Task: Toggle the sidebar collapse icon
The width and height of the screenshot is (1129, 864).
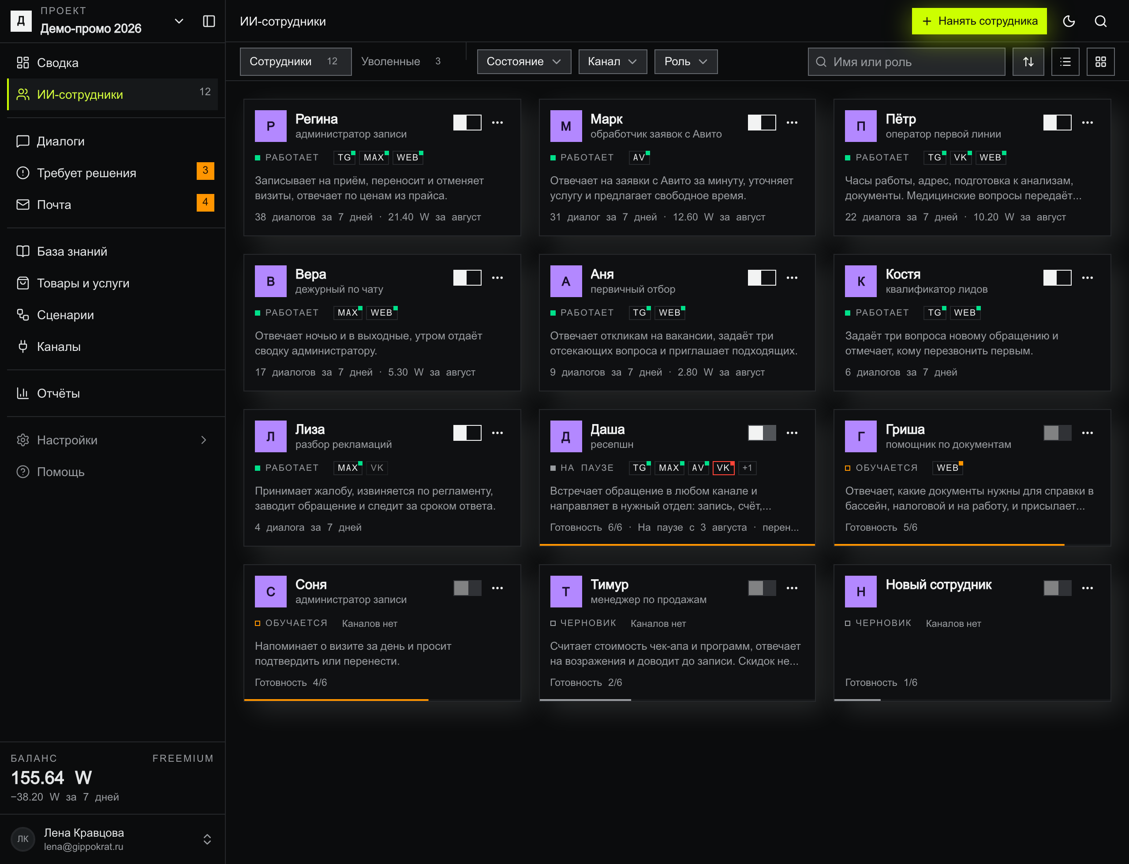Action: click(x=209, y=21)
